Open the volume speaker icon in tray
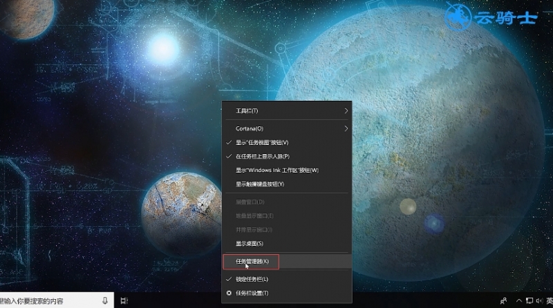Screen dimensions: 553x308 click(539, 300)
